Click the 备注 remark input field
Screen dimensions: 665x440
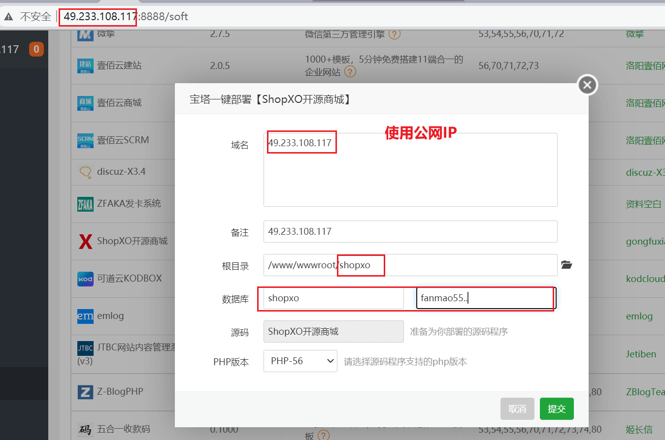[x=410, y=231]
